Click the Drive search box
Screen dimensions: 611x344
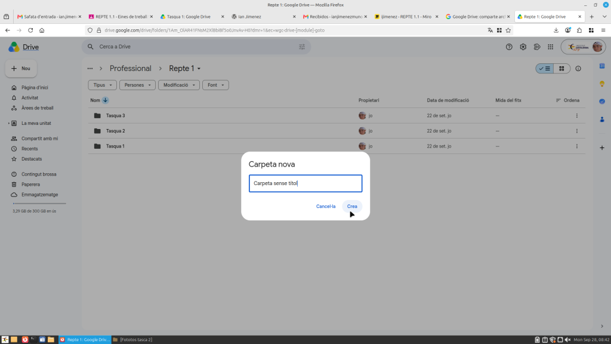[196, 47]
